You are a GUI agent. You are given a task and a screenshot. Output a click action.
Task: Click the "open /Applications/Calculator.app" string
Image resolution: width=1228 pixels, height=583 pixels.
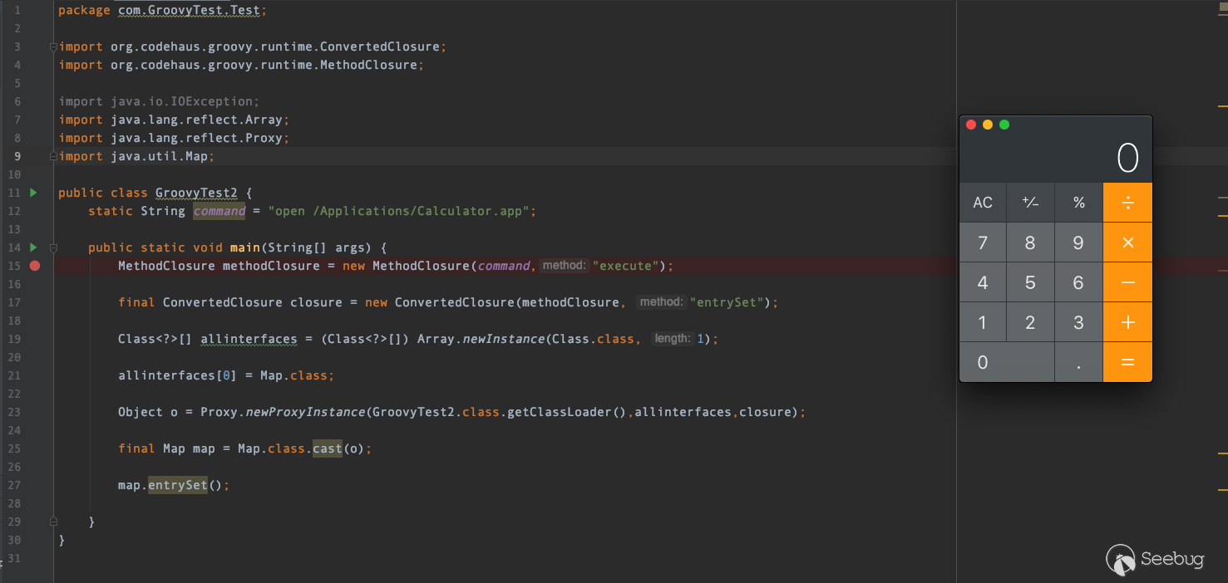coord(398,211)
